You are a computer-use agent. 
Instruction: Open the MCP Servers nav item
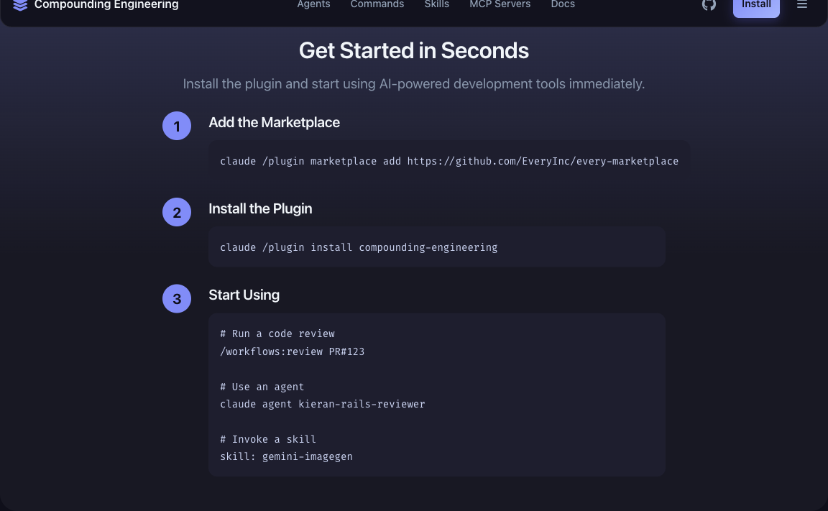[500, 5]
